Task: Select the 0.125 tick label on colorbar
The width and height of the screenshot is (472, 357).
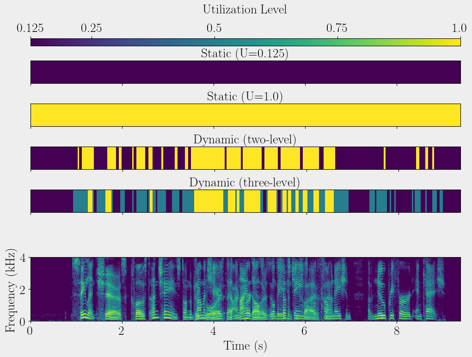Action: pyautogui.click(x=31, y=28)
